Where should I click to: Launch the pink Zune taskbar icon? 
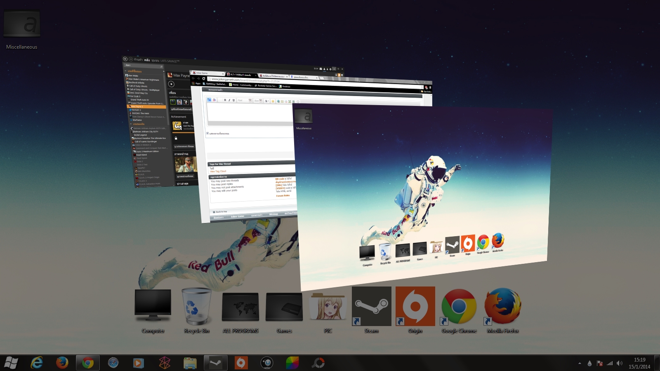165,363
